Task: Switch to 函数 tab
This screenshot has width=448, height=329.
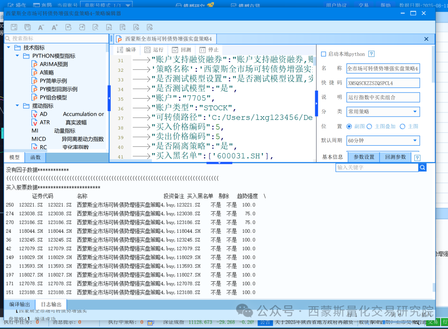Action: 35,157
